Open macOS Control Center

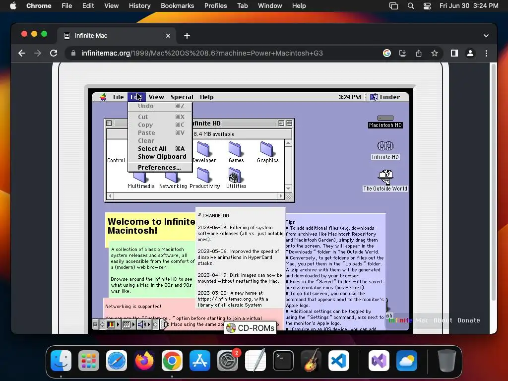427,6
